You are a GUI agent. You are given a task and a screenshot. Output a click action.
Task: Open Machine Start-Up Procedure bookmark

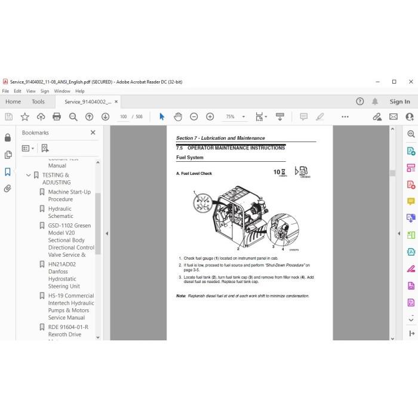pos(69,195)
